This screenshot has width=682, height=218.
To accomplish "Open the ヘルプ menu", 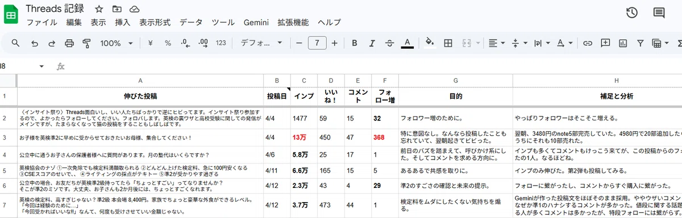I will point(329,23).
